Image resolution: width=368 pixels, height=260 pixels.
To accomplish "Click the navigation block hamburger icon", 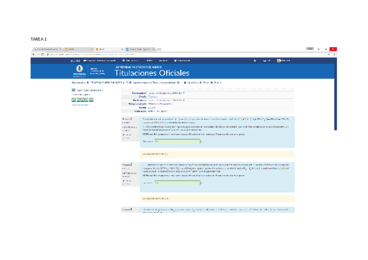I will (x=73, y=90).
